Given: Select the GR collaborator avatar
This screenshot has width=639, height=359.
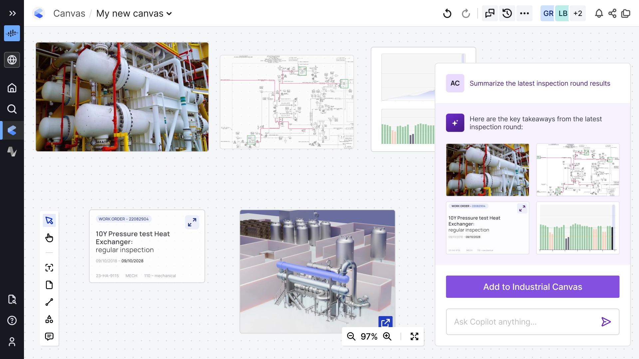Looking at the screenshot, I should (x=548, y=13).
